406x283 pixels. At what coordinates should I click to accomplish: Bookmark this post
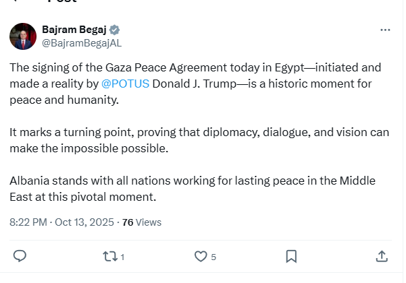point(291,256)
